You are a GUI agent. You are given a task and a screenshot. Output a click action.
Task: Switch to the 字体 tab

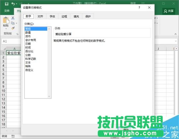[52, 16]
